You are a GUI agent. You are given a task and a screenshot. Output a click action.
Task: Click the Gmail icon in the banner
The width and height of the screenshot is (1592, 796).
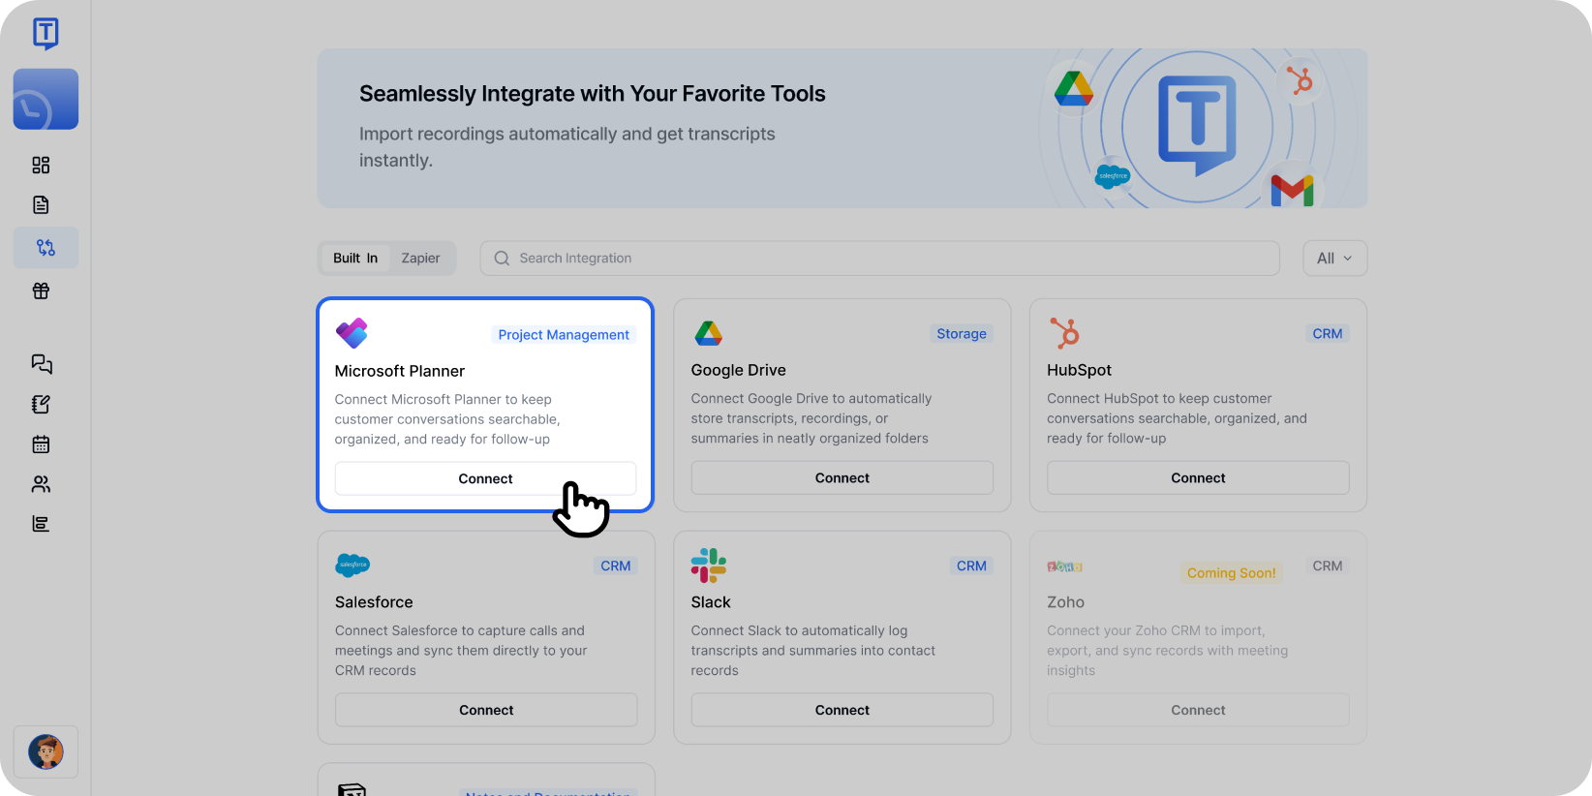pyautogui.click(x=1292, y=190)
